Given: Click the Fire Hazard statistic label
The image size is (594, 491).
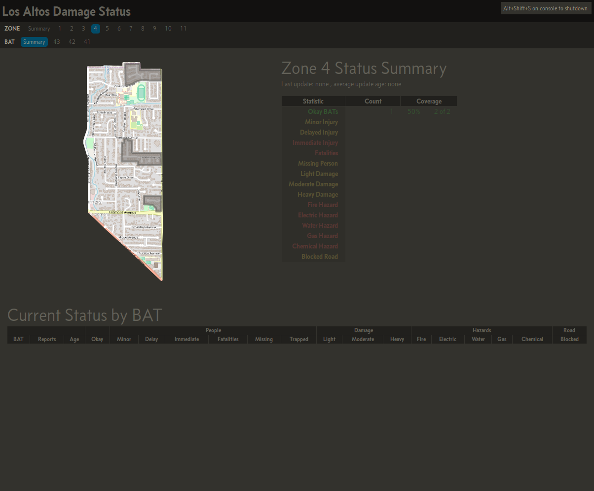Looking at the screenshot, I should (323, 205).
